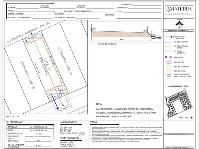
Task: Click the "PLANO DE LOTE" caption
Action: (12, 116)
